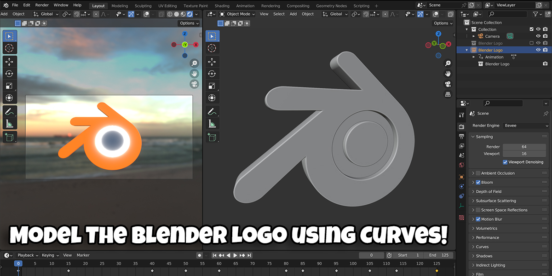
Task: Open the Options popover in the right viewport header
Action: pos(443,23)
